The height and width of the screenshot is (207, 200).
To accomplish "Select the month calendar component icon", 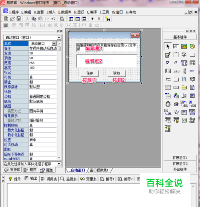I will 168,96.
